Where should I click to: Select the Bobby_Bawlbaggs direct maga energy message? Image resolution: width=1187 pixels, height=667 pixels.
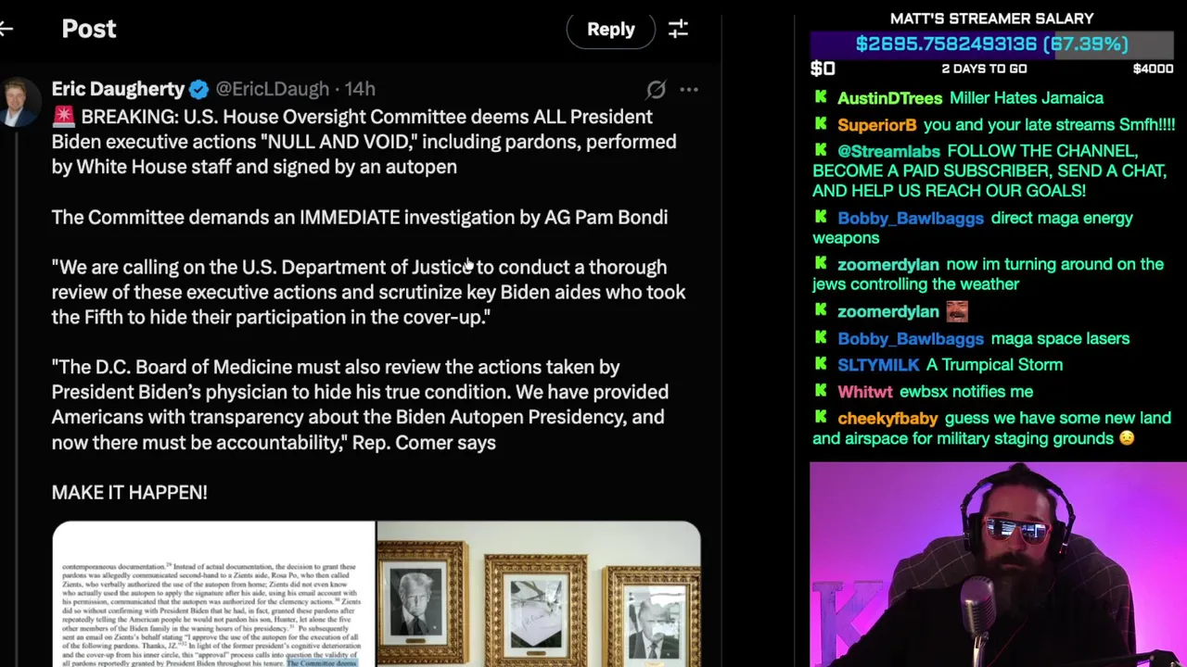point(973,228)
